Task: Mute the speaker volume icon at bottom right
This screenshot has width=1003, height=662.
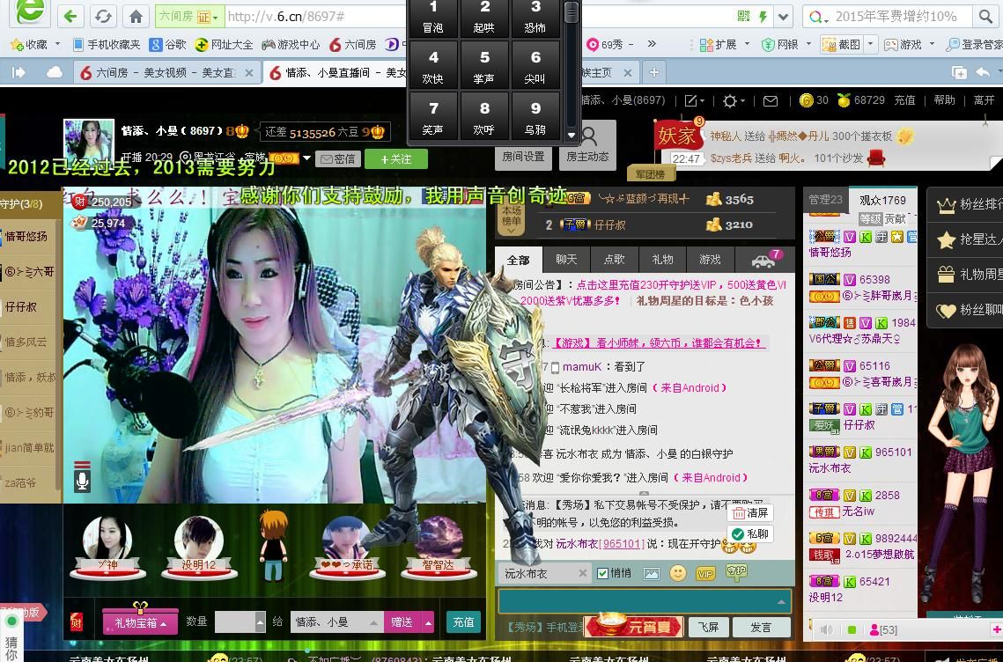Action: [827, 629]
